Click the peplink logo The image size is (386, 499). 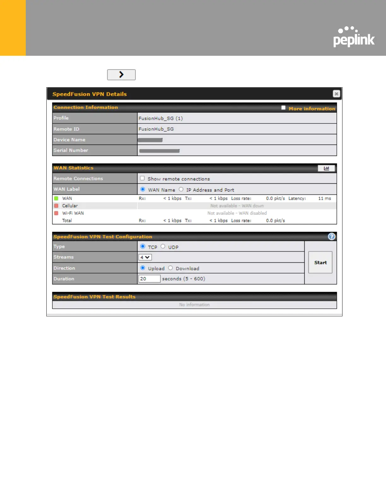pyautogui.click(x=354, y=37)
